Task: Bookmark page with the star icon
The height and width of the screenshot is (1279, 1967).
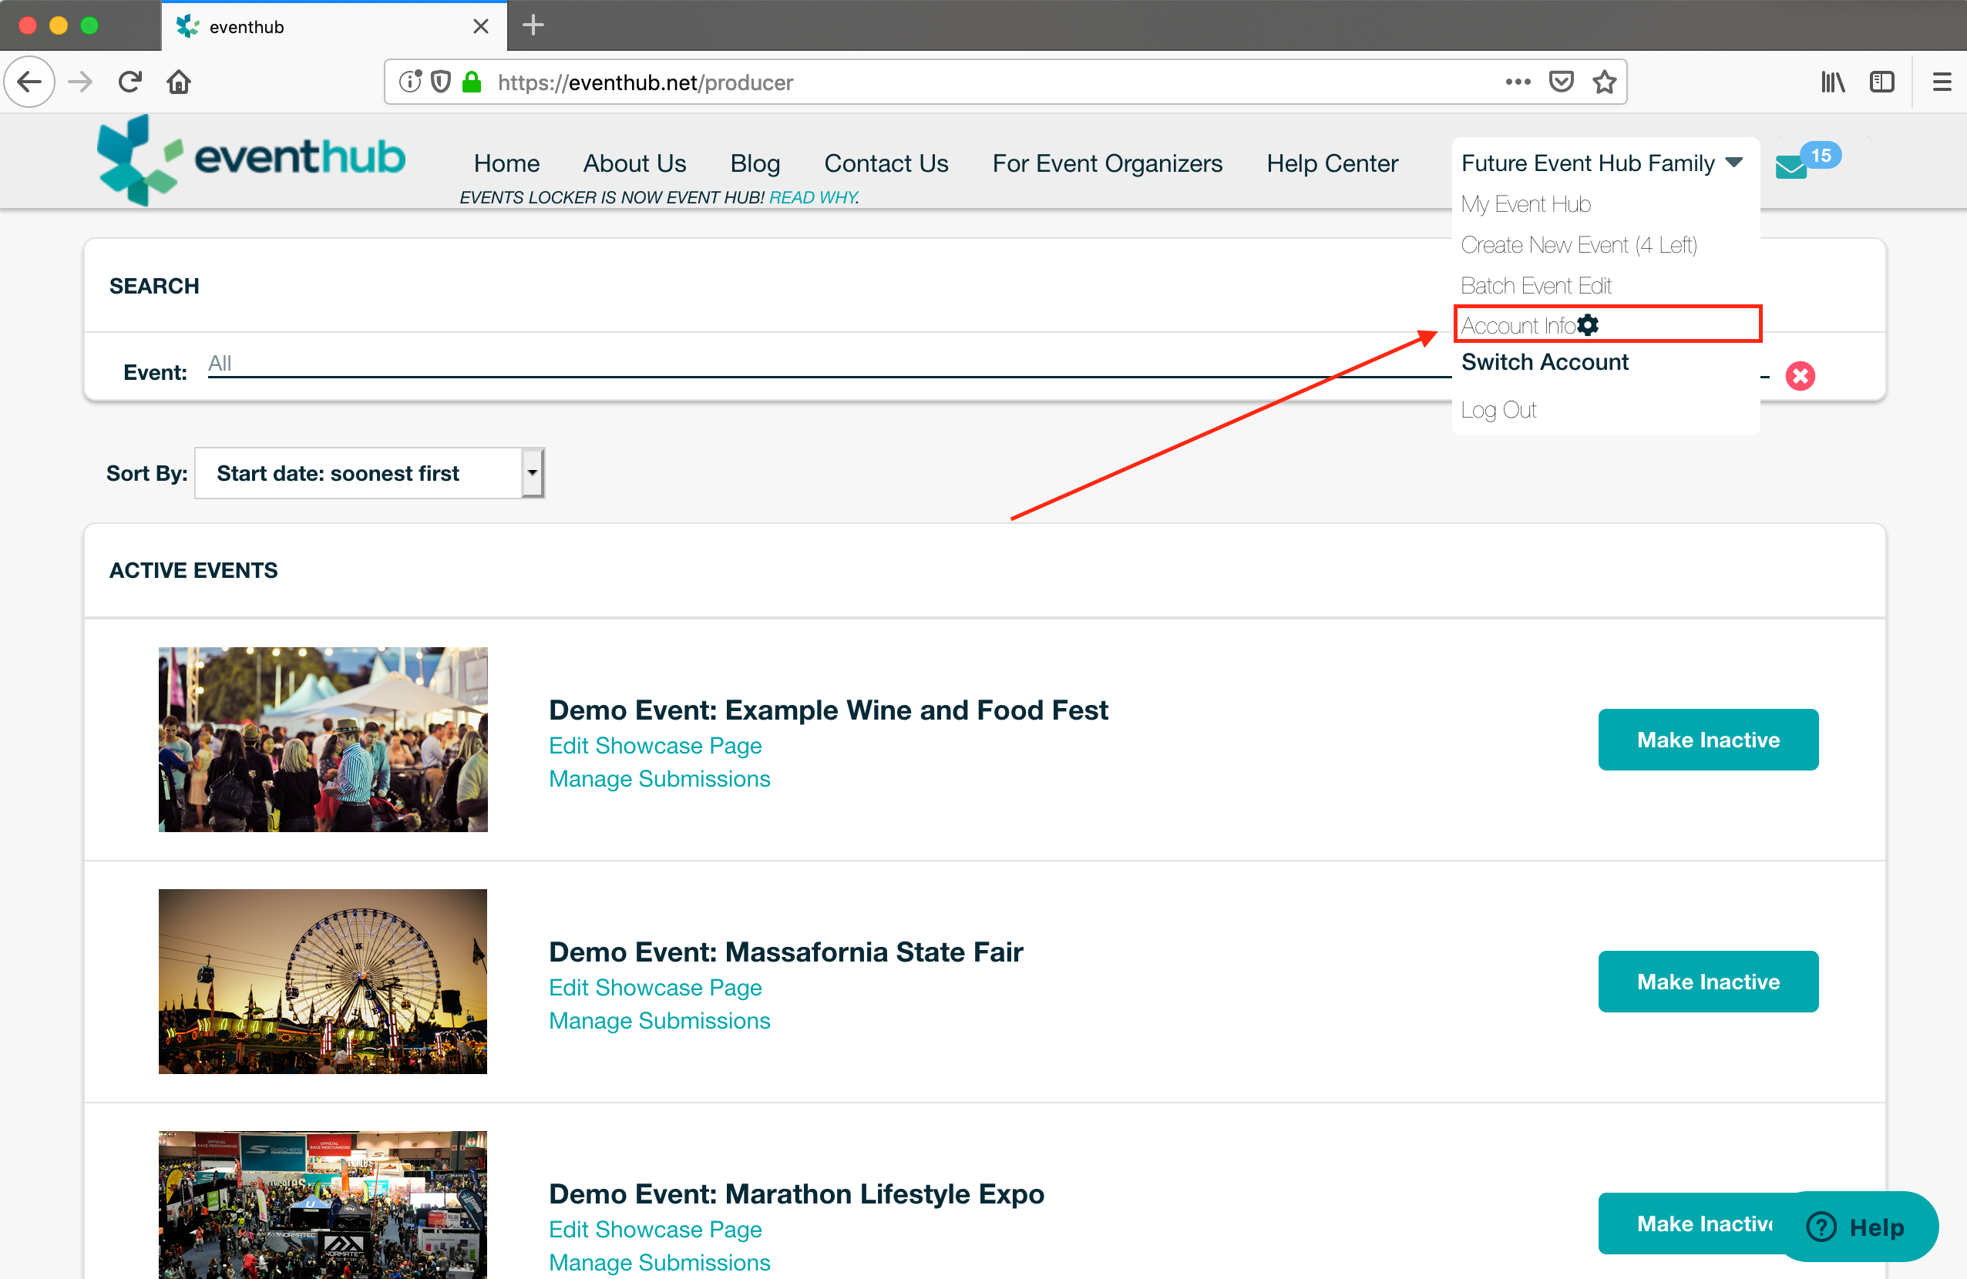Action: click(1604, 82)
